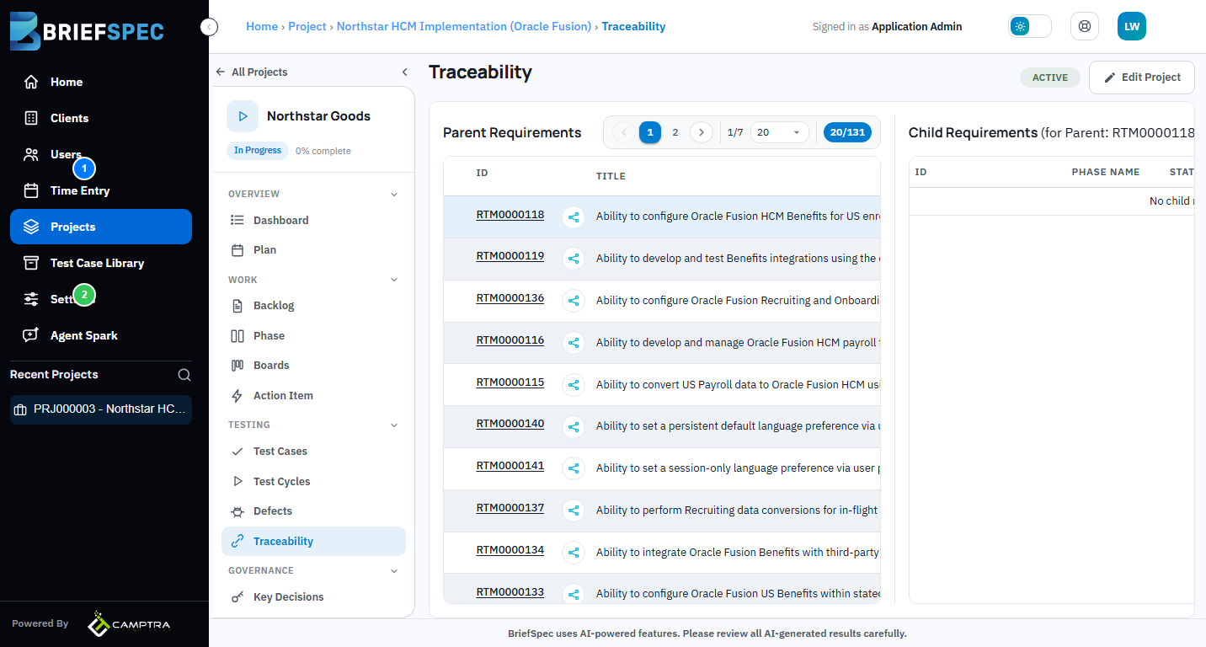Select Traceability in project menu
1206x647 pixels.
point(313,542)
